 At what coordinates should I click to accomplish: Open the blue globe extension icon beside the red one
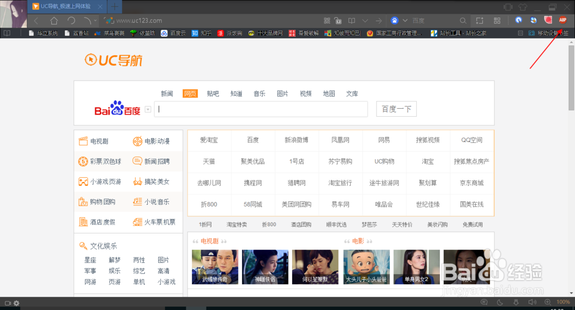533,20
